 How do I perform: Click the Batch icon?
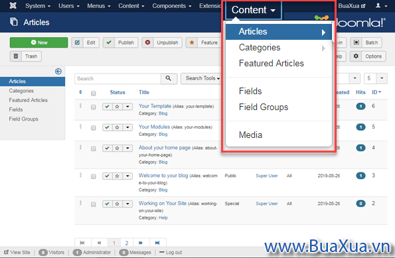point(356,42)
